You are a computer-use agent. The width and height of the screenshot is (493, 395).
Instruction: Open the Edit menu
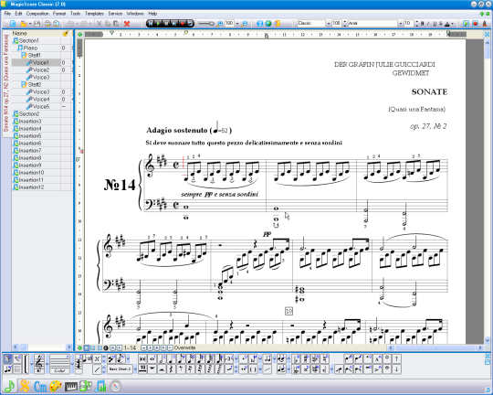click(x=18, y=14)
